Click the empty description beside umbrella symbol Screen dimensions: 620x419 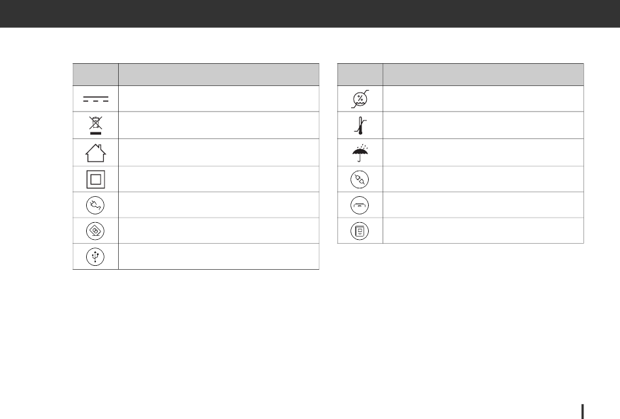pos(483,152)
